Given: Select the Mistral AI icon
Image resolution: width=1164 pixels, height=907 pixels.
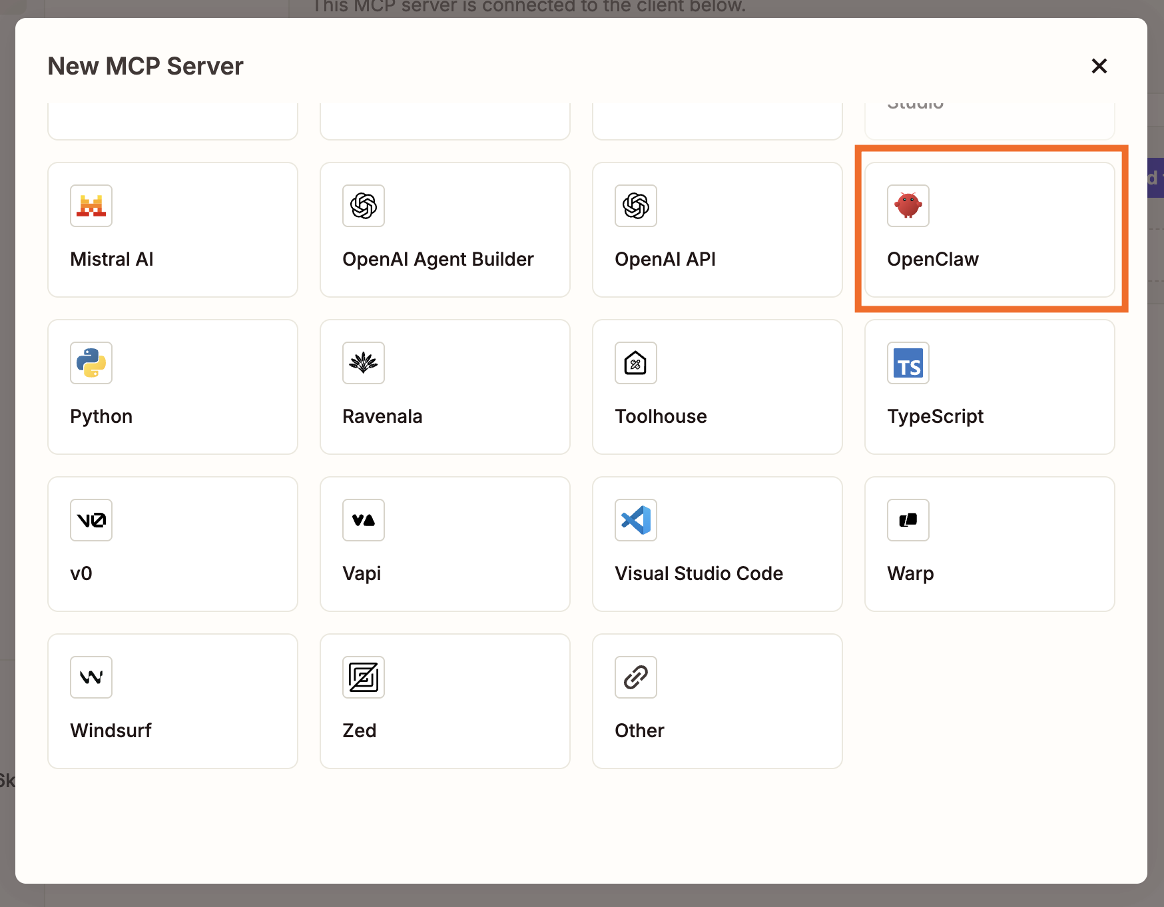Looking at the screenshot, I should [91, 206].
